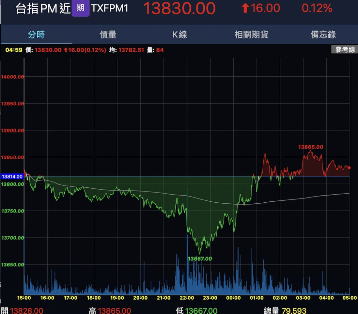Open the 價量 tab

click(x=108, y=35)
